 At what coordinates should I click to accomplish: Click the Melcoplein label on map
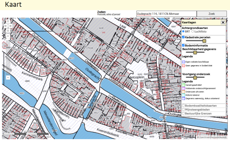136,77
